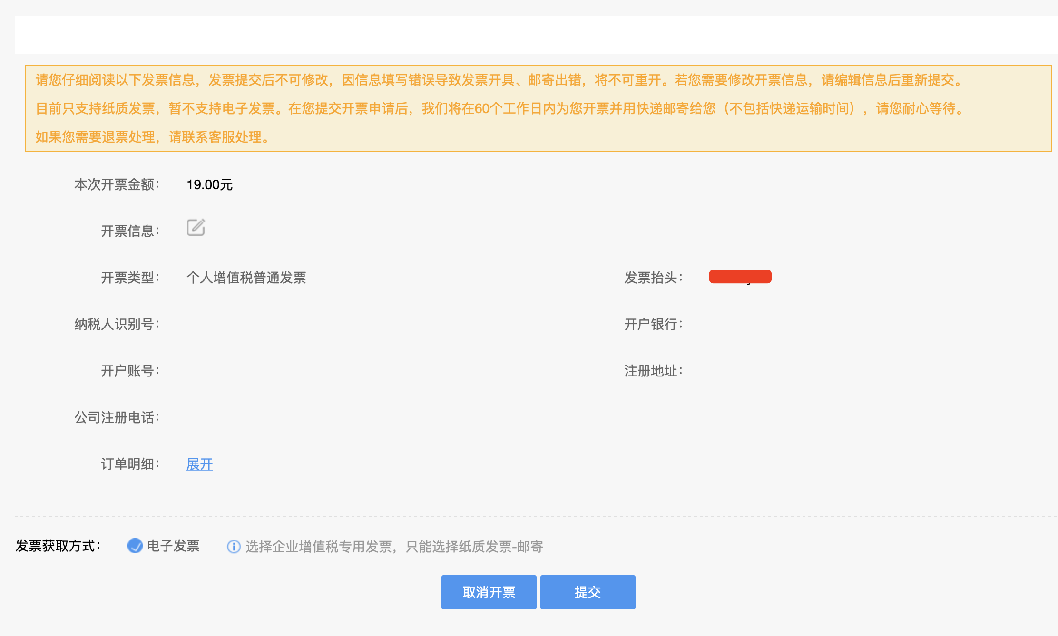Click the edit icon beside 开票信息
The height and width of the screenshot is (636, 1058).
196,228
